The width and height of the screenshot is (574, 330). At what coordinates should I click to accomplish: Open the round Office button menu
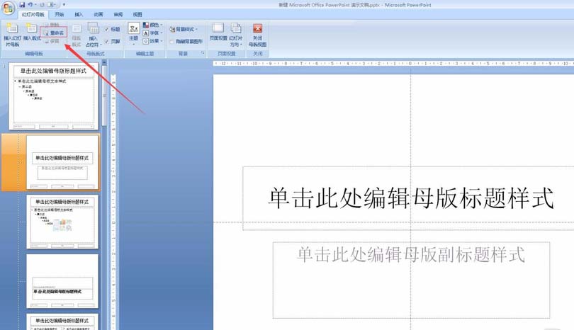(8, 8)
